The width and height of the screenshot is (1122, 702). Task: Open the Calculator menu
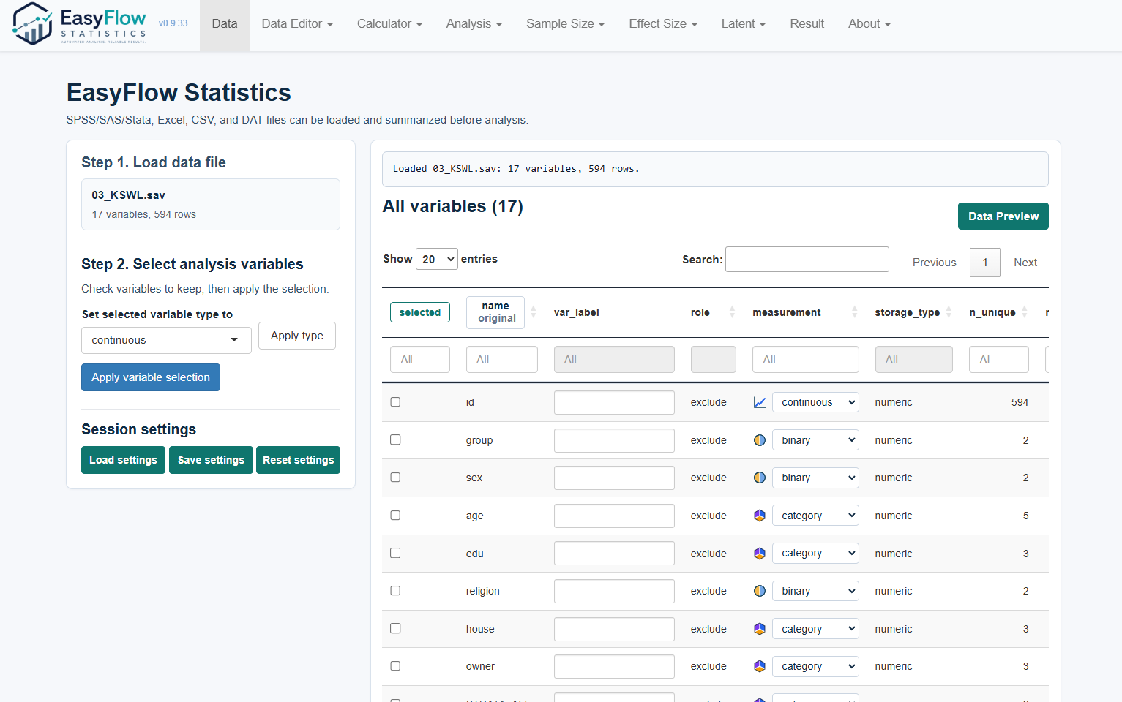point(389,24)
